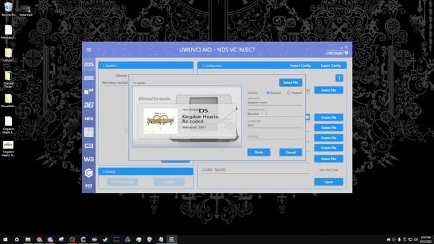This screenshot has width=434, height=244.
Task: Select the Nintendo DS console in sidebar
Action: pos(89,64)
